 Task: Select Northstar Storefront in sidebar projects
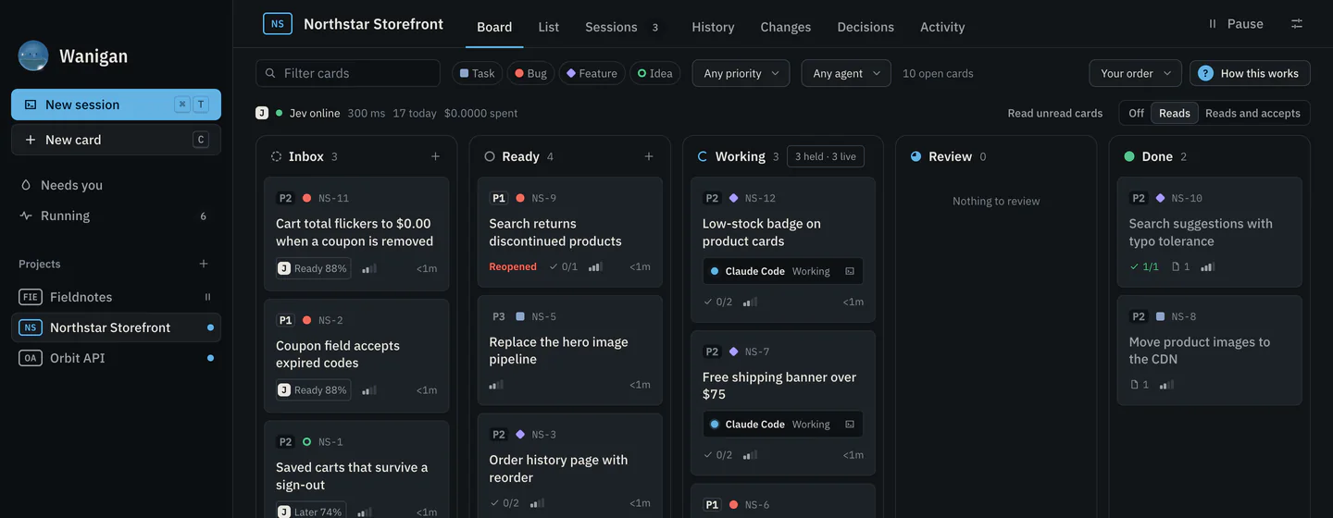116,327
